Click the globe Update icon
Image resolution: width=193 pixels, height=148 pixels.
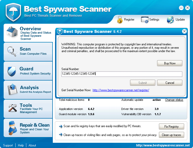click(x=170, y=20)
